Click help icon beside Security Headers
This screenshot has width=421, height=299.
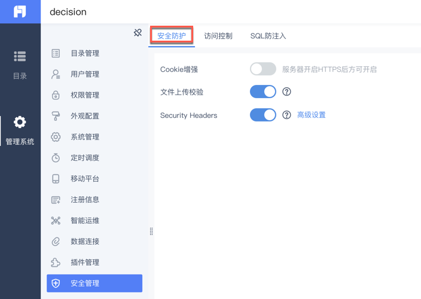point(286,115)
